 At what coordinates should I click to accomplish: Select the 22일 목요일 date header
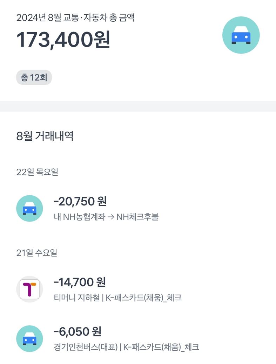click(x=37, y=172)
